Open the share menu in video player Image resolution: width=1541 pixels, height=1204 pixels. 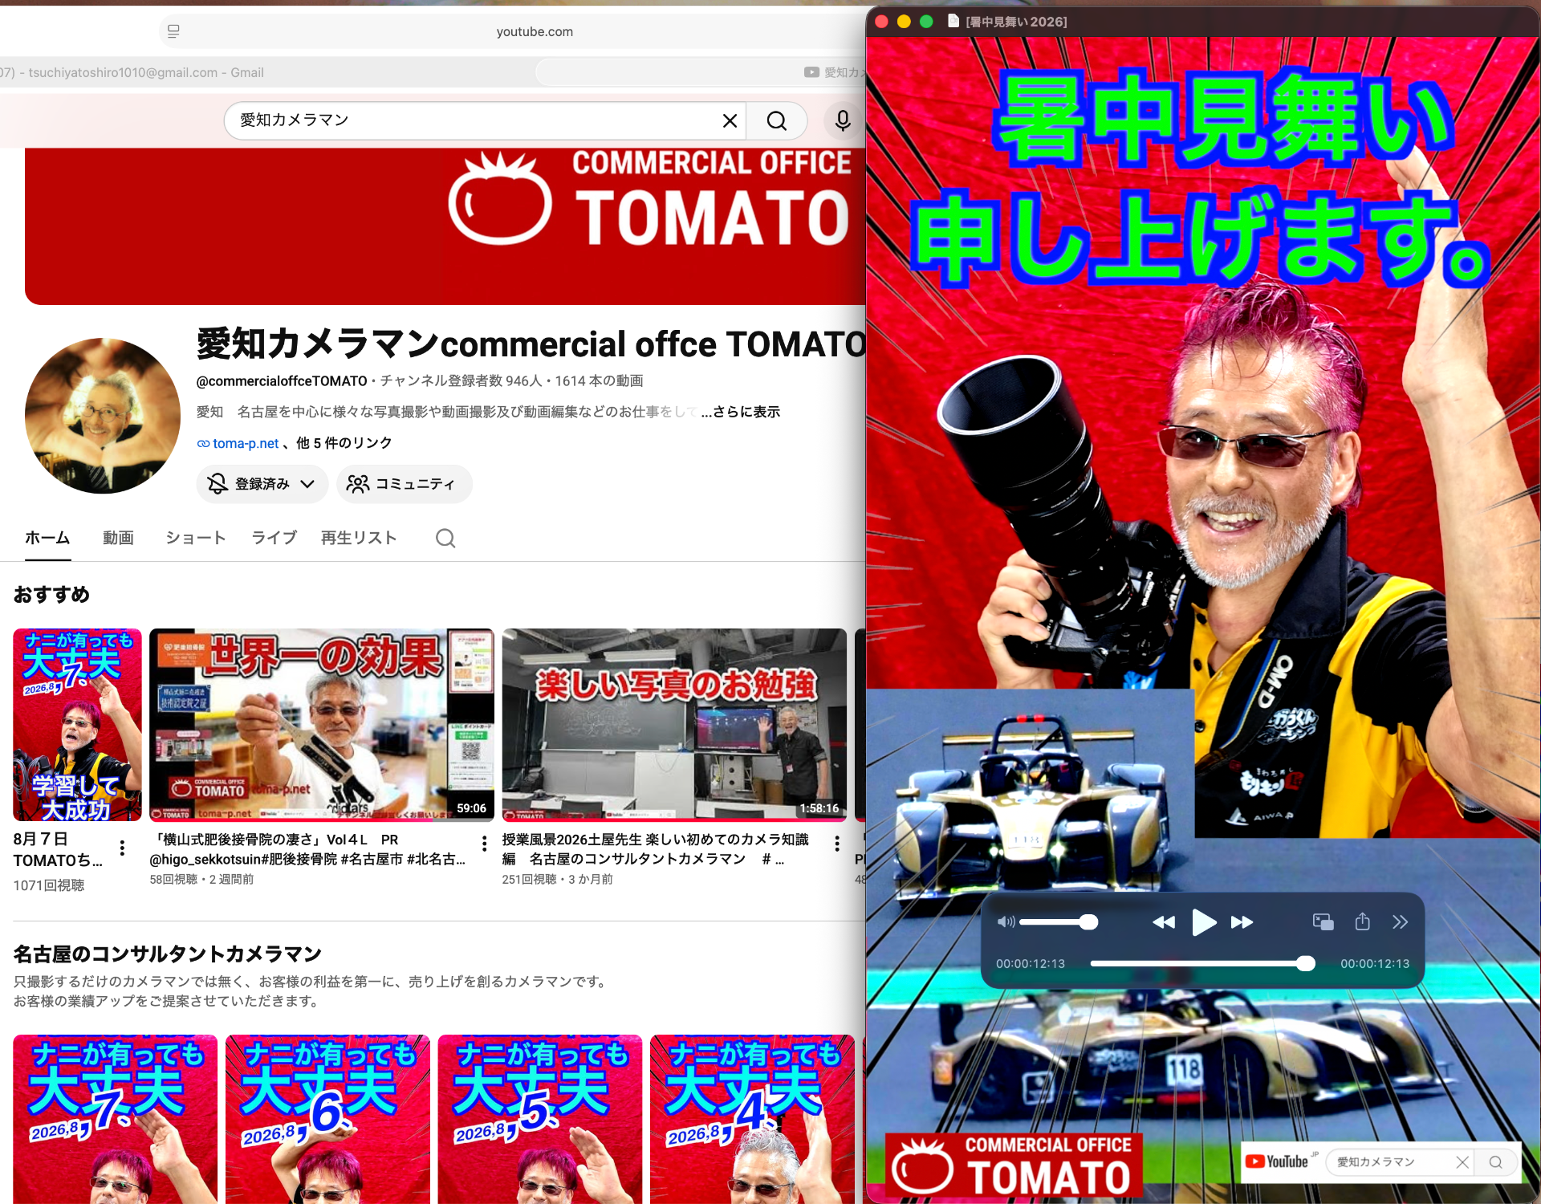[1362, 921]
